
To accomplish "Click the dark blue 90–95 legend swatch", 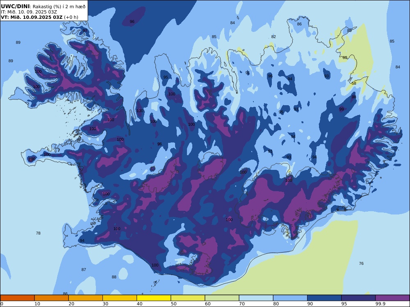I will tap(324, 298).
